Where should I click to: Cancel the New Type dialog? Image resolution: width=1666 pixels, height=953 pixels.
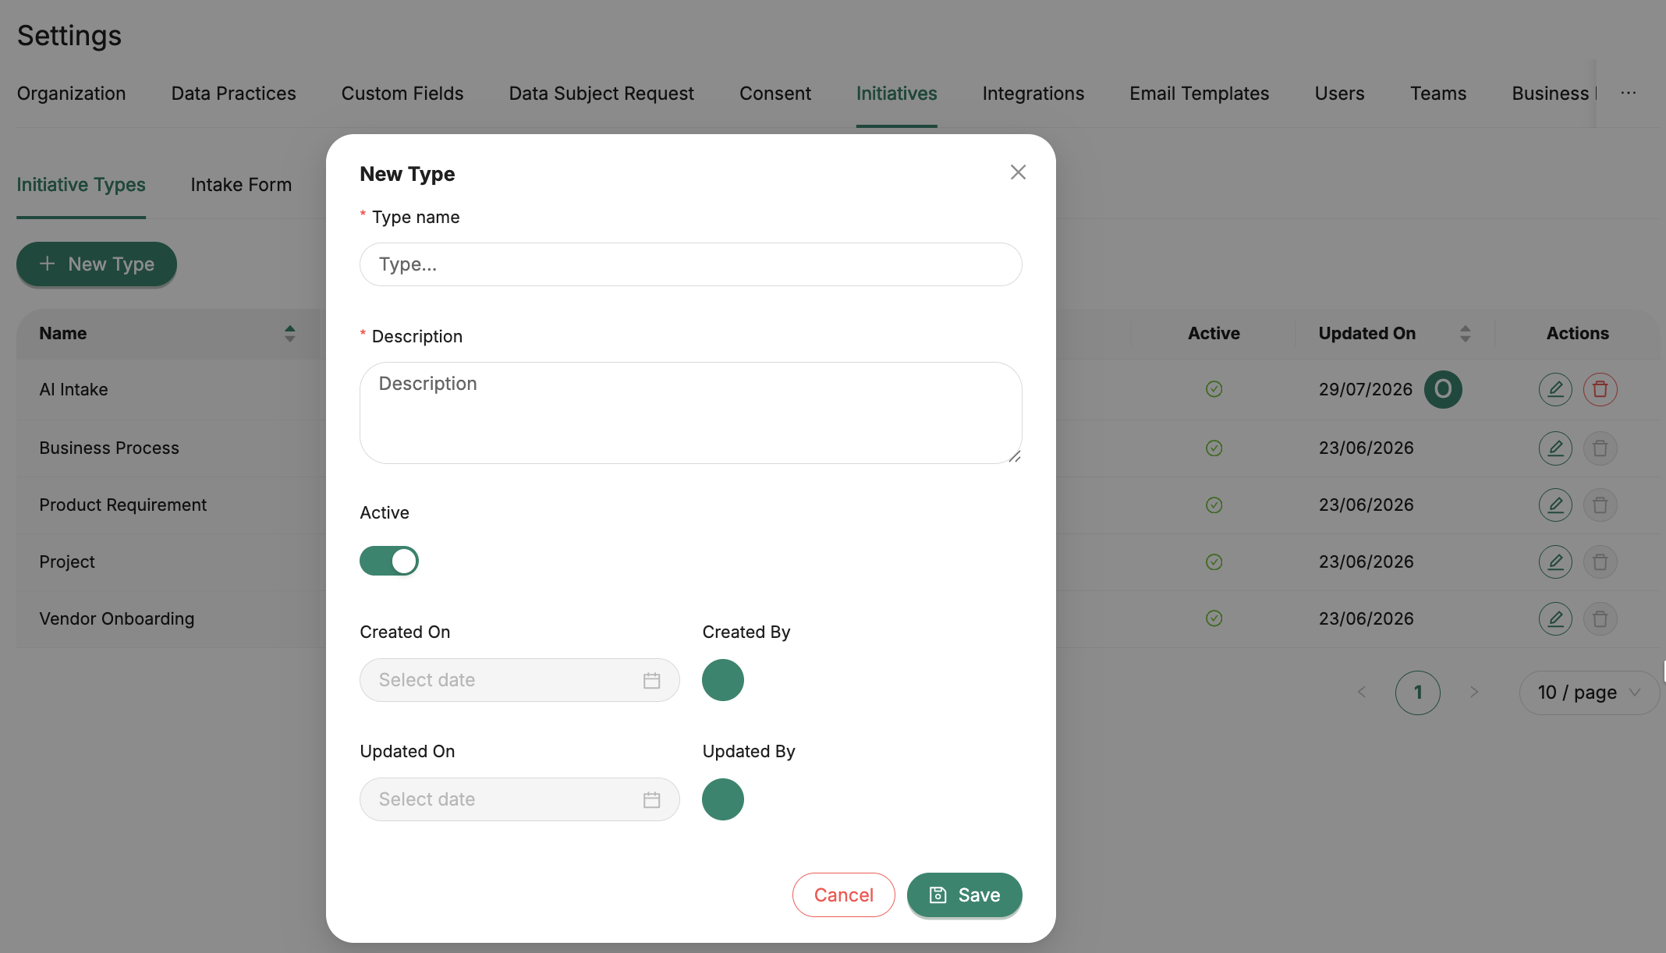point(843,895)
